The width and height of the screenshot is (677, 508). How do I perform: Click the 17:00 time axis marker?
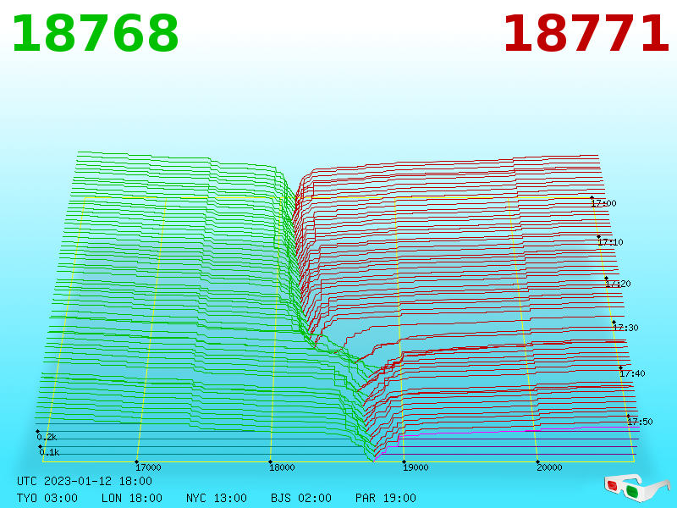click(603, 203)
